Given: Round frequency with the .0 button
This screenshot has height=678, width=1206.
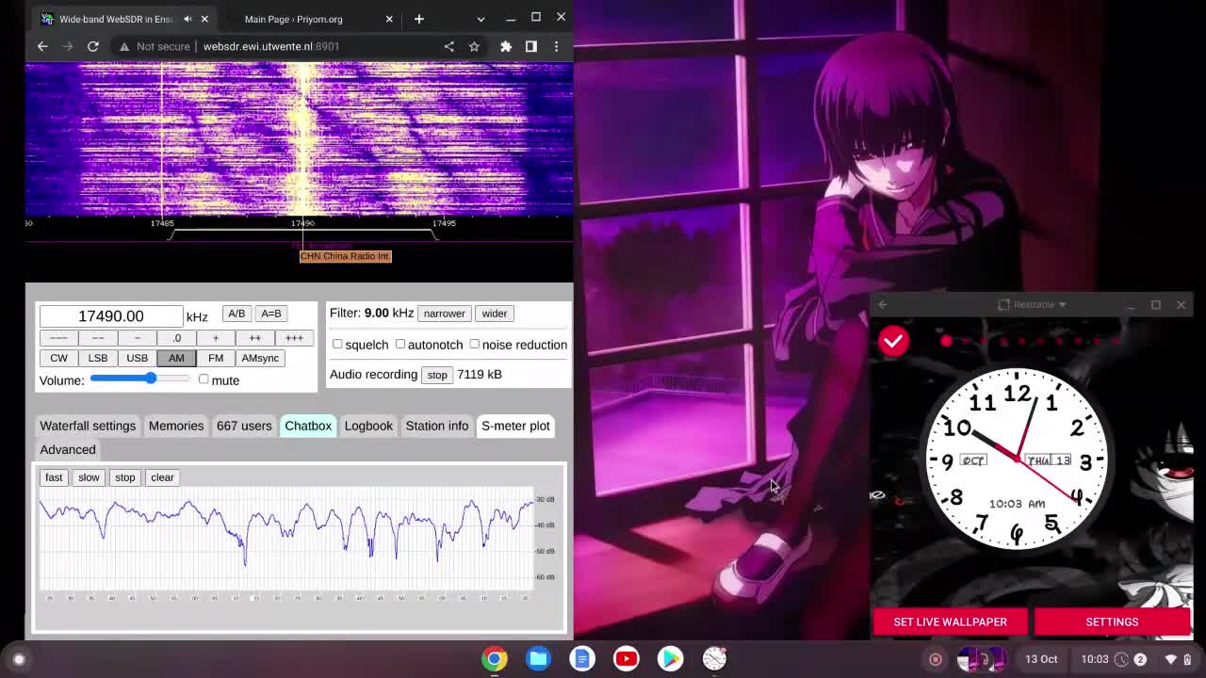Looking at the screenshot, I should (176, 338).
